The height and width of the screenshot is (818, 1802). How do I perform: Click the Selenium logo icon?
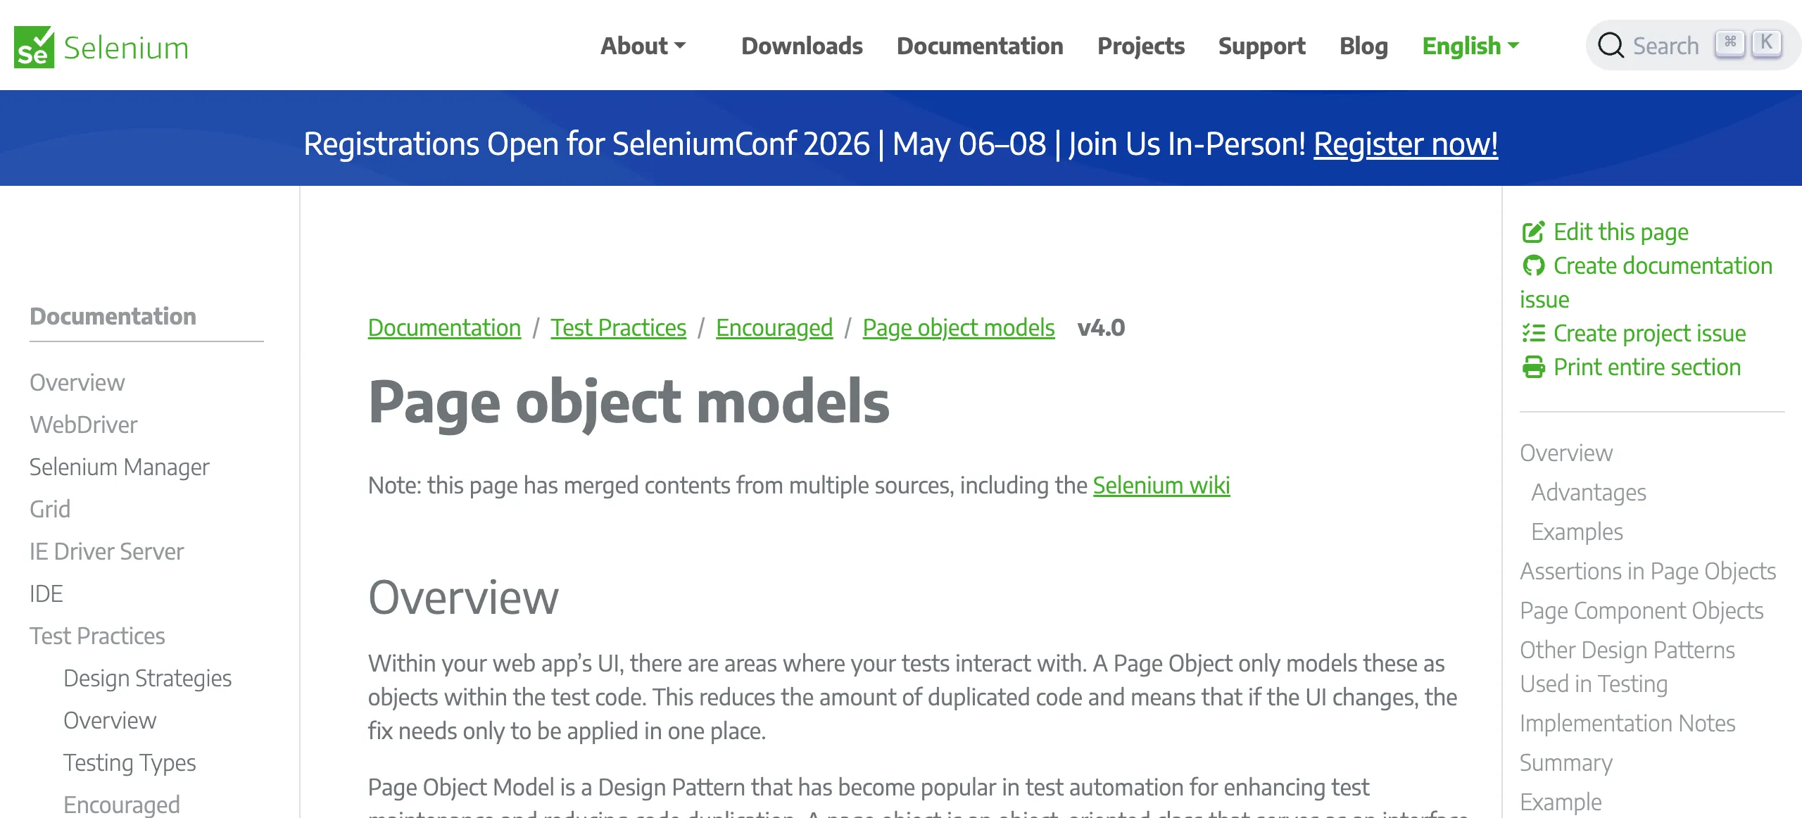[34, 45]
